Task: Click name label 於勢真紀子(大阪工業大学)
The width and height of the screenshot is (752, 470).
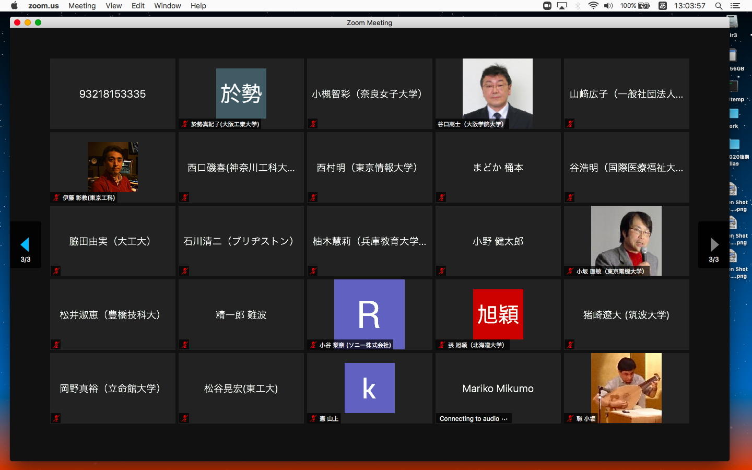Action: pyautogui.click(x=225, y=124)
